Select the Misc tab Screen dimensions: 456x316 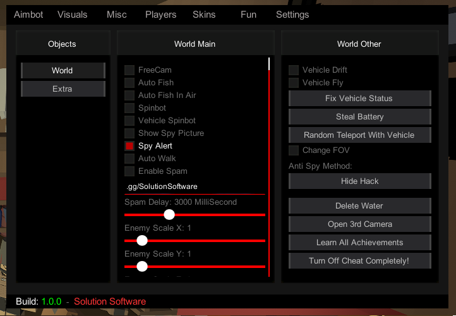pos(117,15)
